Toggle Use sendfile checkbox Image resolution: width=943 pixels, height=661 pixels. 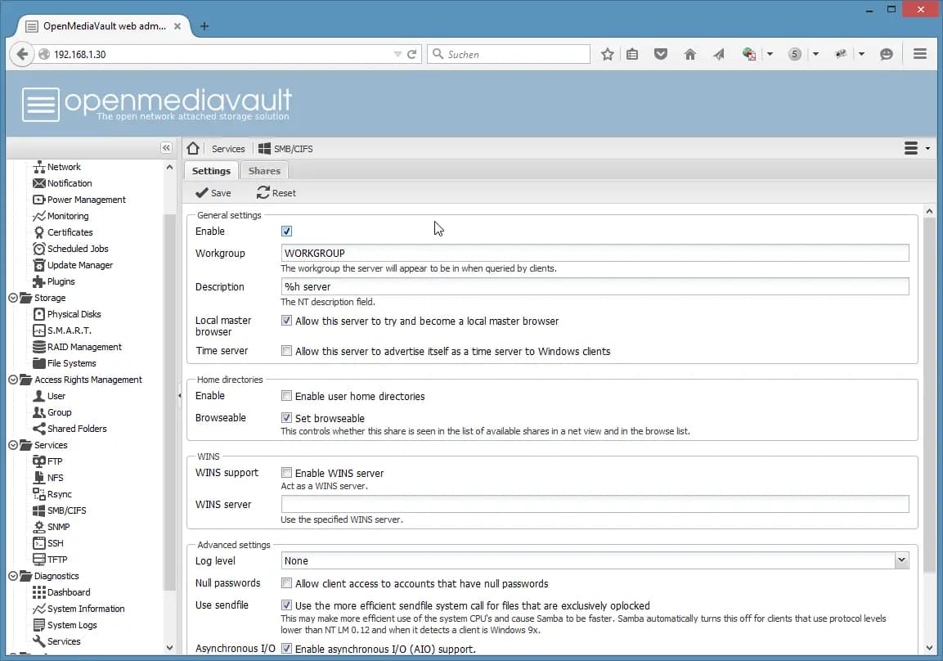(x=286, y=605)
